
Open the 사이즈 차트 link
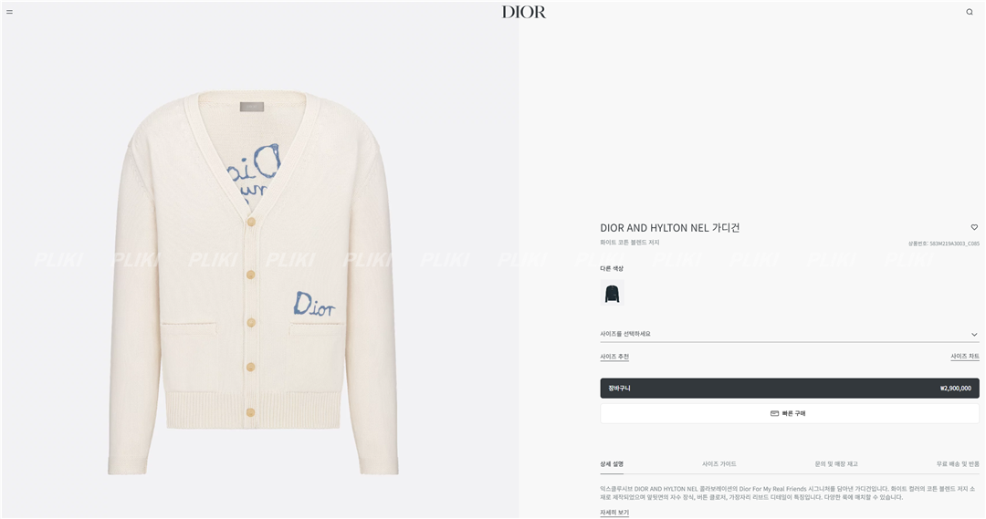tap(965, 357)
